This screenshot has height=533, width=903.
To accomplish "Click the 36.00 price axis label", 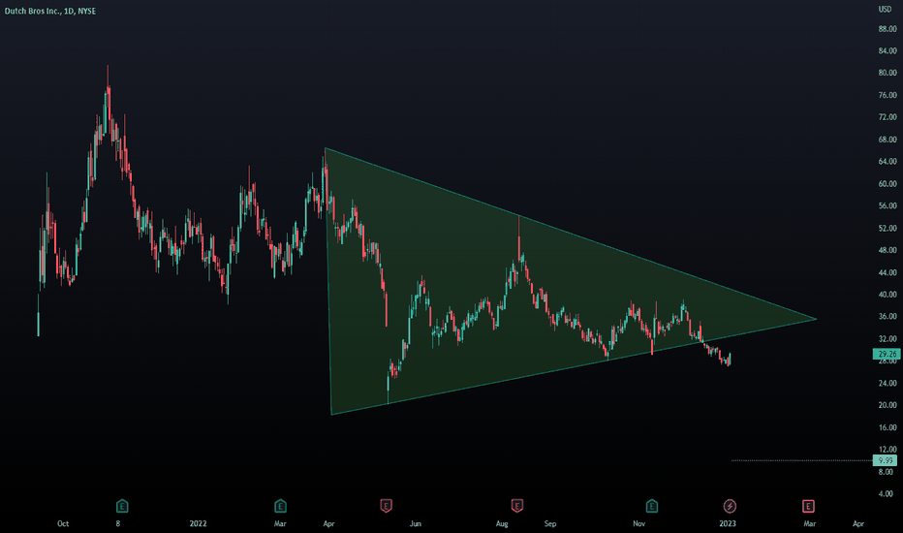I will point(887,316).
